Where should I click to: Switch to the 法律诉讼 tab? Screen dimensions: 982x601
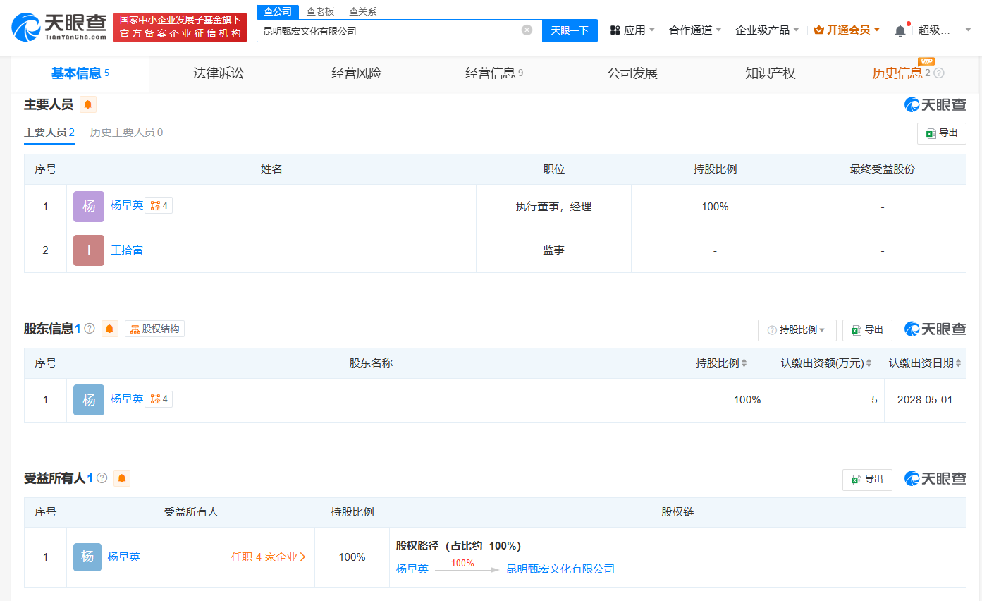[219, 73]
